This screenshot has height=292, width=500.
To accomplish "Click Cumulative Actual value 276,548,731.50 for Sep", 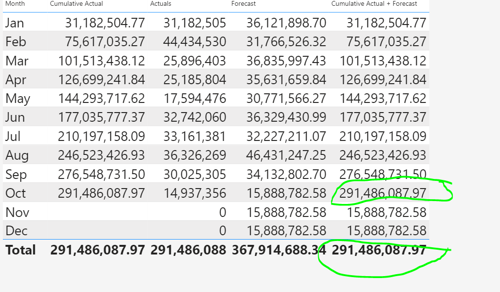I will tap(101, 175).
